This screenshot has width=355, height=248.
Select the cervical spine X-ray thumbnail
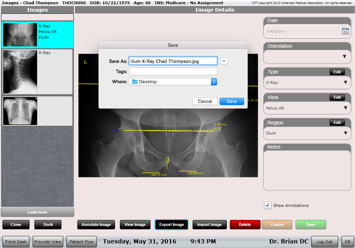20,72
